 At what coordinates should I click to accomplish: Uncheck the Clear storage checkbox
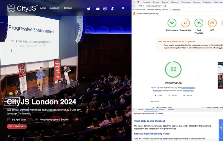(x=133, y=9)
